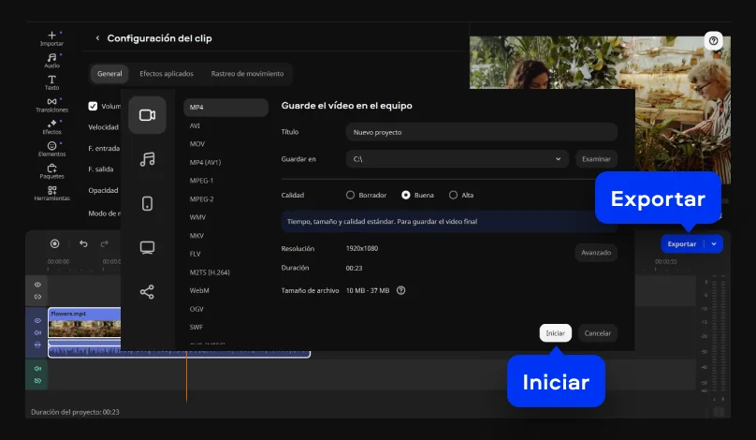Select the Borrador quality option

tap(351, 195)
